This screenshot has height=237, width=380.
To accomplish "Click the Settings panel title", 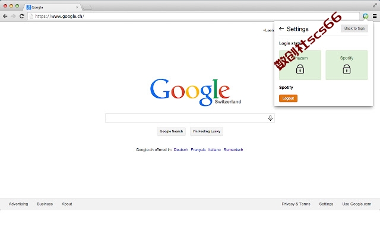I will point(297,29).
